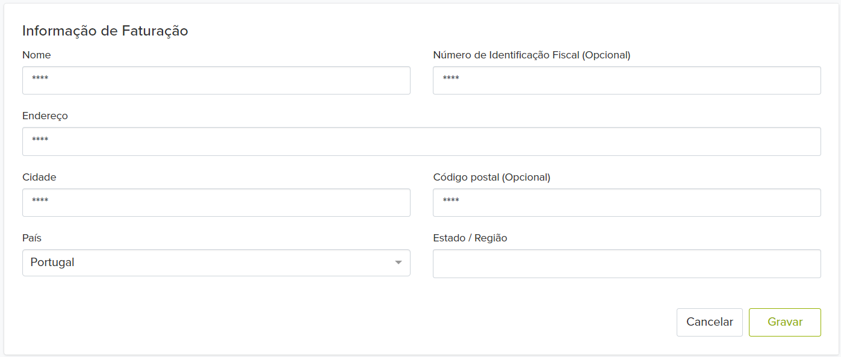This screenshot has height=357, width=841.
Task: Click the País label text
Action: [32, 238]
